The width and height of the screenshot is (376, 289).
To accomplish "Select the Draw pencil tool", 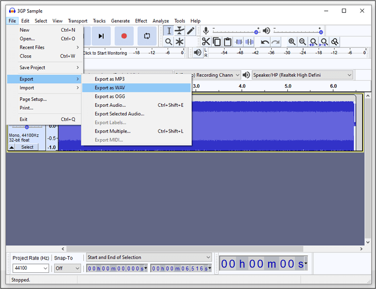I will click(191, 31).
